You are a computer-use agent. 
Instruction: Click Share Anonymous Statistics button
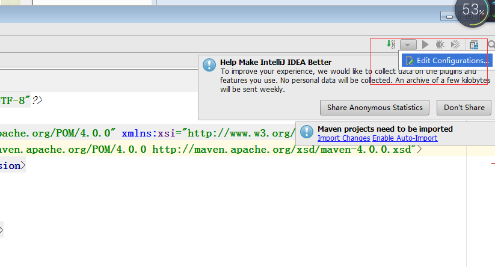tap(374, 108)
